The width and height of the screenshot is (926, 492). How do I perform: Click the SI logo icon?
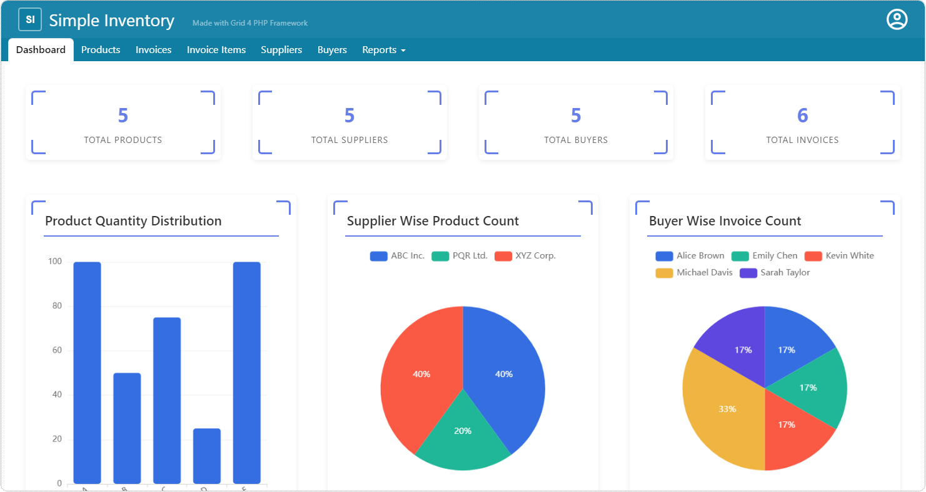point(29,20)
